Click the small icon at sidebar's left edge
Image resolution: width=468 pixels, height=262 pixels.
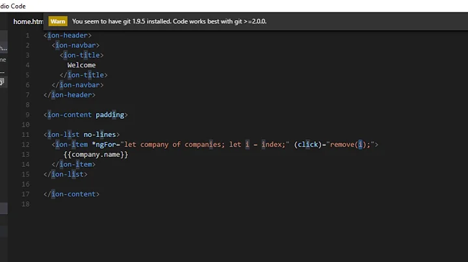(x=2, y=82)
